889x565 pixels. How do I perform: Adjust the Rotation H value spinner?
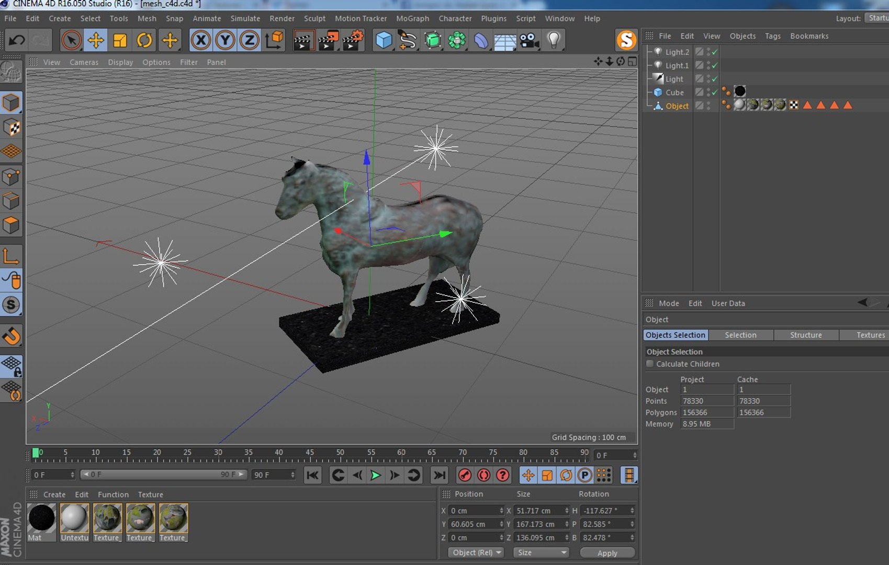pyautogui.click(x=632, y=510)
